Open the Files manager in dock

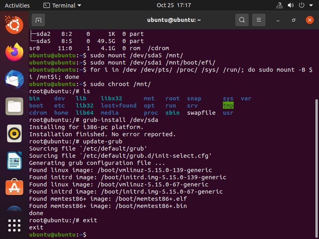14,106
